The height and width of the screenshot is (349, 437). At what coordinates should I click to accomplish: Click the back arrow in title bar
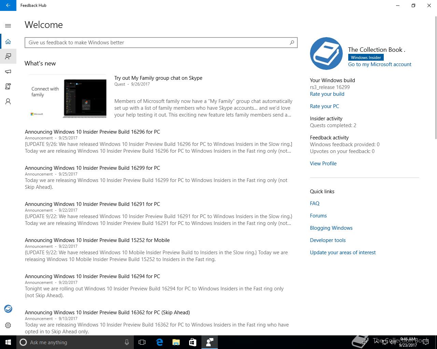pyautogui.click(x=8, y=5)
